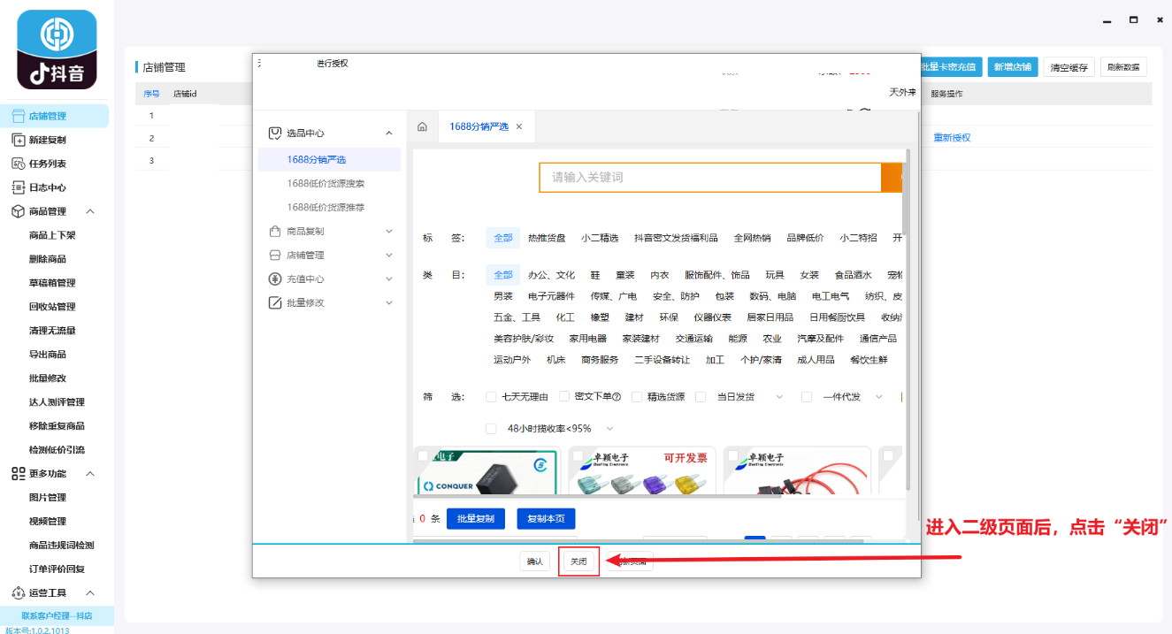This screenshot has height=634, width=1172.
Task: Filter by tag 小二精选
Action: [600, 238]
